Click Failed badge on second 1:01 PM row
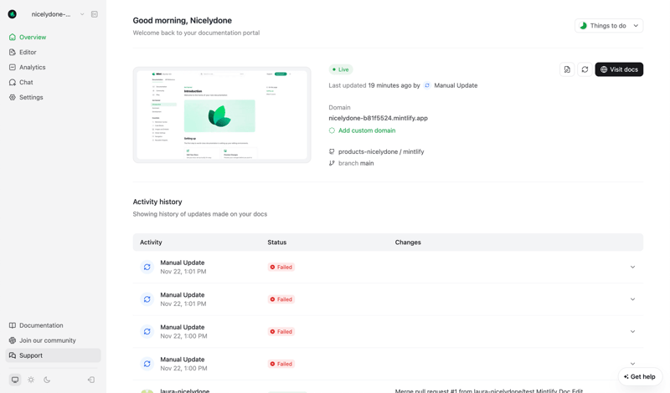Image resolution: width=670 pixels, height=393 pixels. [281, 299]
